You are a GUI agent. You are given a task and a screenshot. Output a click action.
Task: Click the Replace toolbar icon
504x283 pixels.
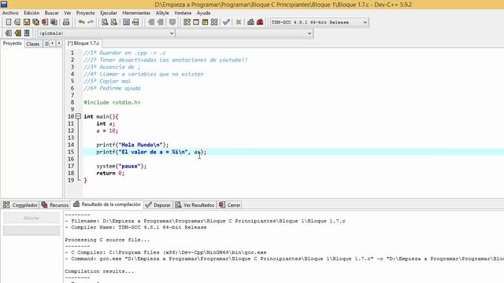(x=113, y=22)
